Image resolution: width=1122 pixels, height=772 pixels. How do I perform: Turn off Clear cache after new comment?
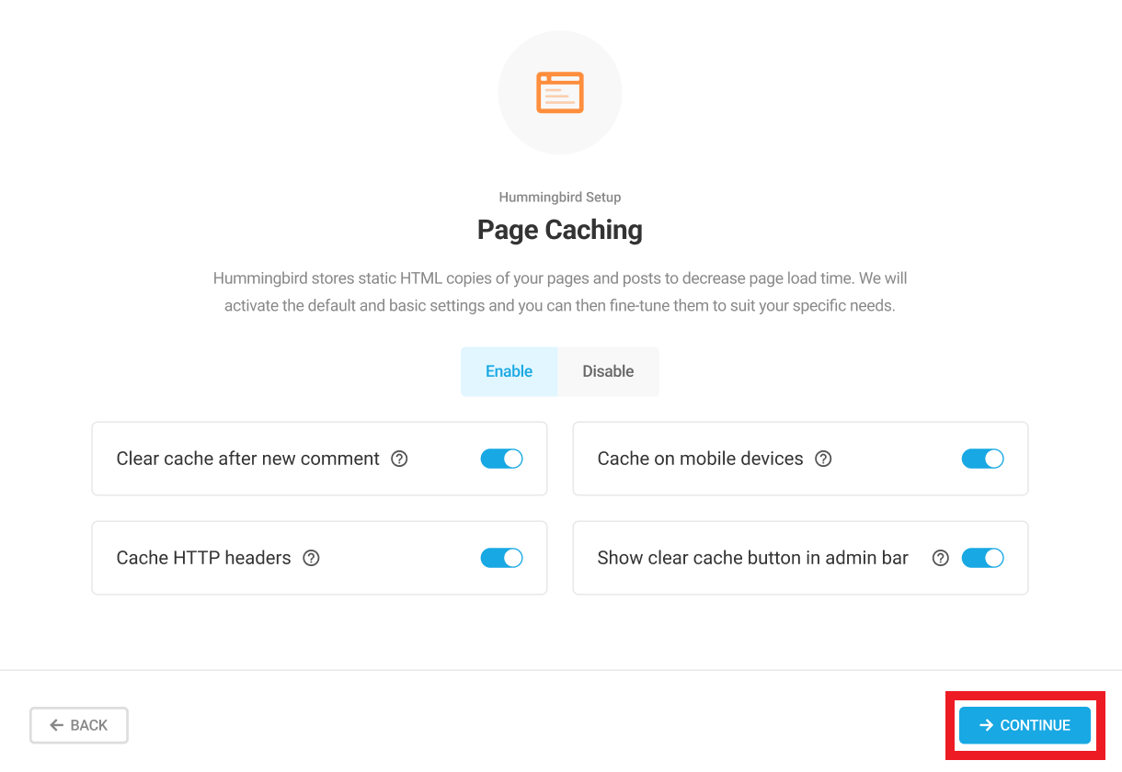pyautogui.click(x=501, y=458)
